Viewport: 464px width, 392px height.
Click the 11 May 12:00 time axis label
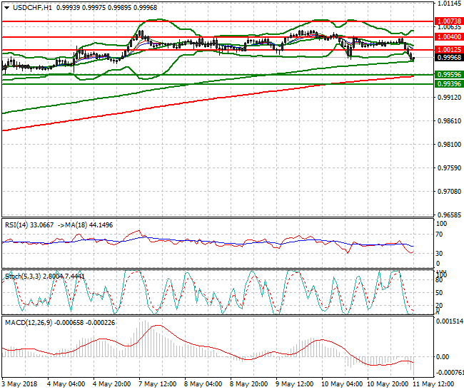433,384
